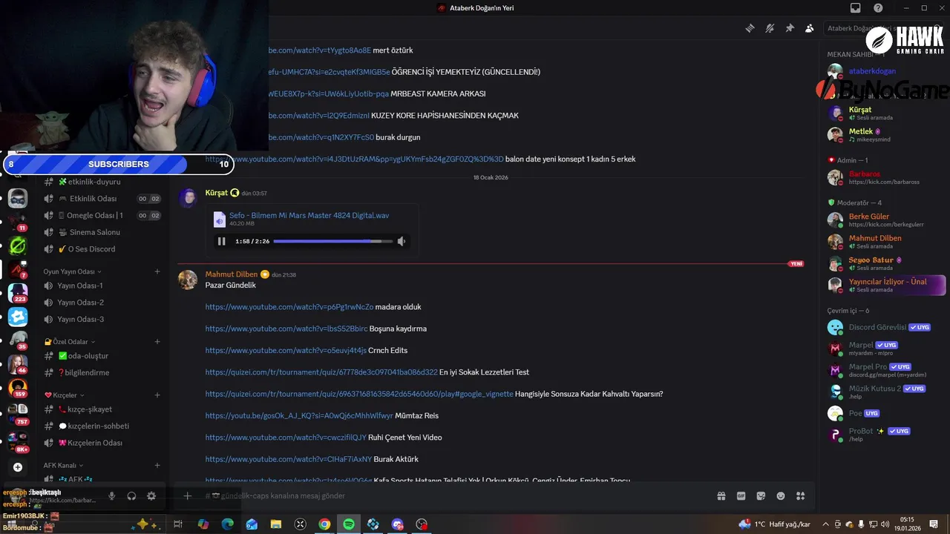Add a channel to Özel Odalar

(x=157, y=342)
